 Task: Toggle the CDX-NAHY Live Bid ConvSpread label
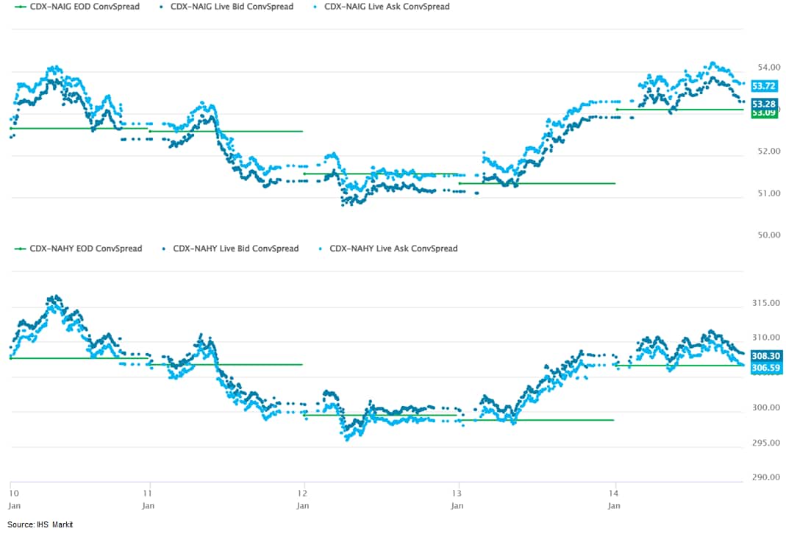pyautogui.click(x=236, y=249)
